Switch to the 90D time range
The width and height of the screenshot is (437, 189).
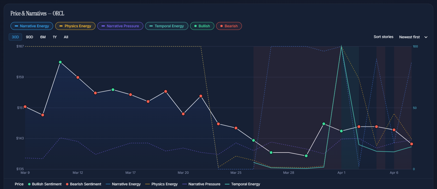(x=29, y=37)
